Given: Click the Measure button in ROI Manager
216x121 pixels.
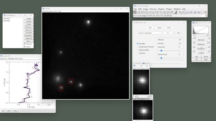Looking at the screenshot, I should 29,30.
